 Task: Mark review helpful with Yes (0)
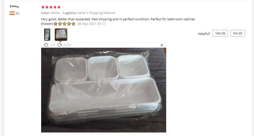click(220, 33)
